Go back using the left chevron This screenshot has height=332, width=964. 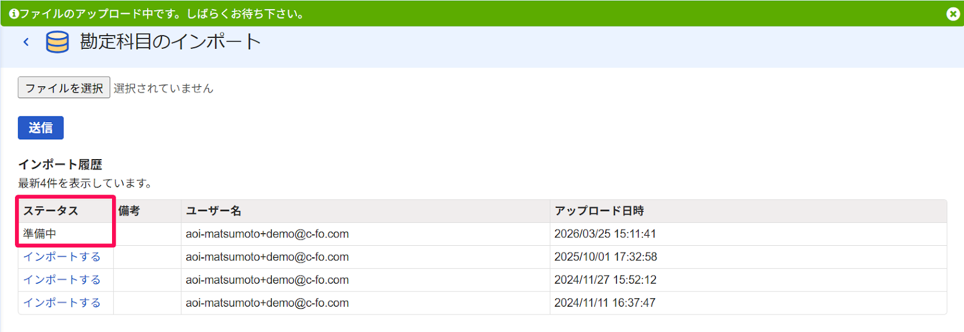coord(26,42)
